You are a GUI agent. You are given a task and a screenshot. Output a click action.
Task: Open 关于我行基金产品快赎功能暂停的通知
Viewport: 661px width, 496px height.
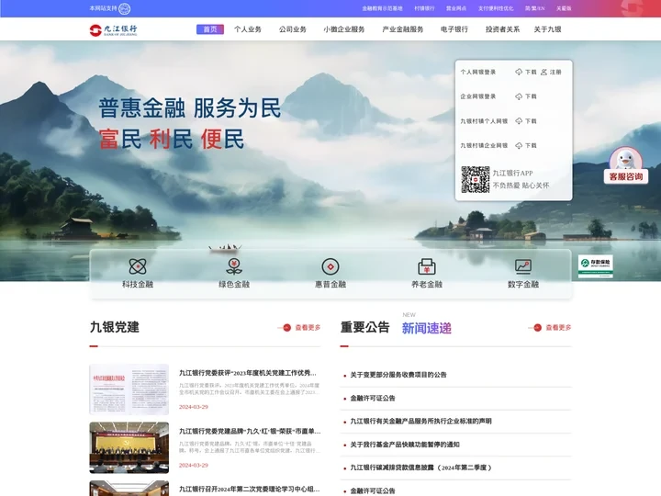[405, 445]
